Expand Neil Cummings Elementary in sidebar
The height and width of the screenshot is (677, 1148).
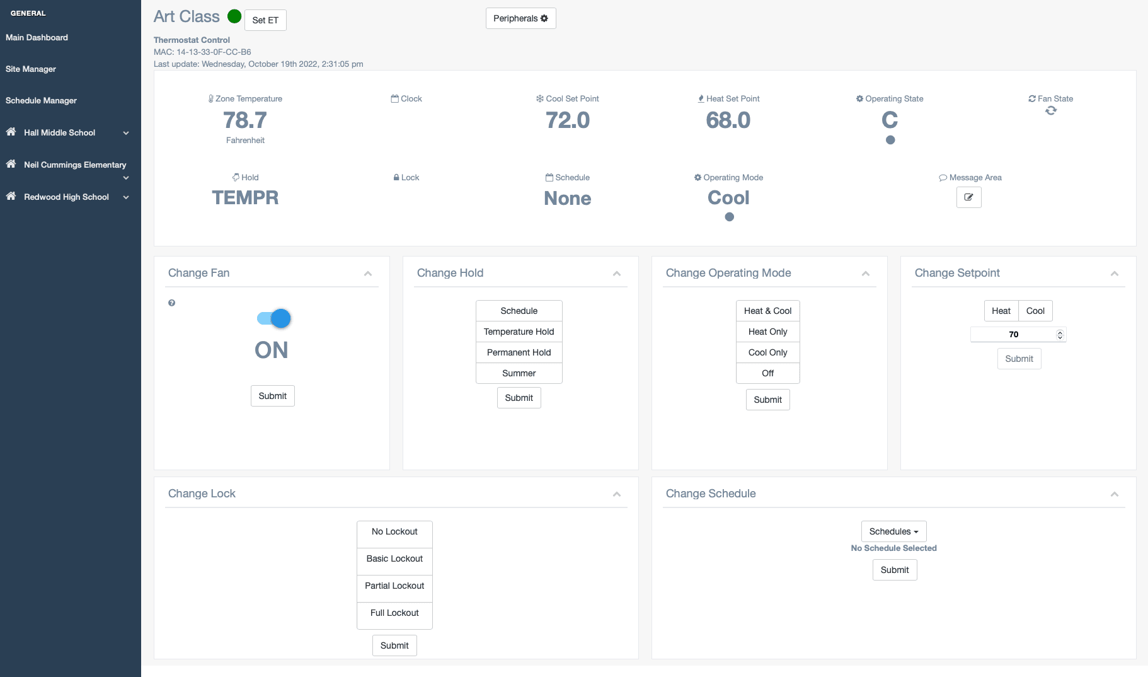pos(125,178)
